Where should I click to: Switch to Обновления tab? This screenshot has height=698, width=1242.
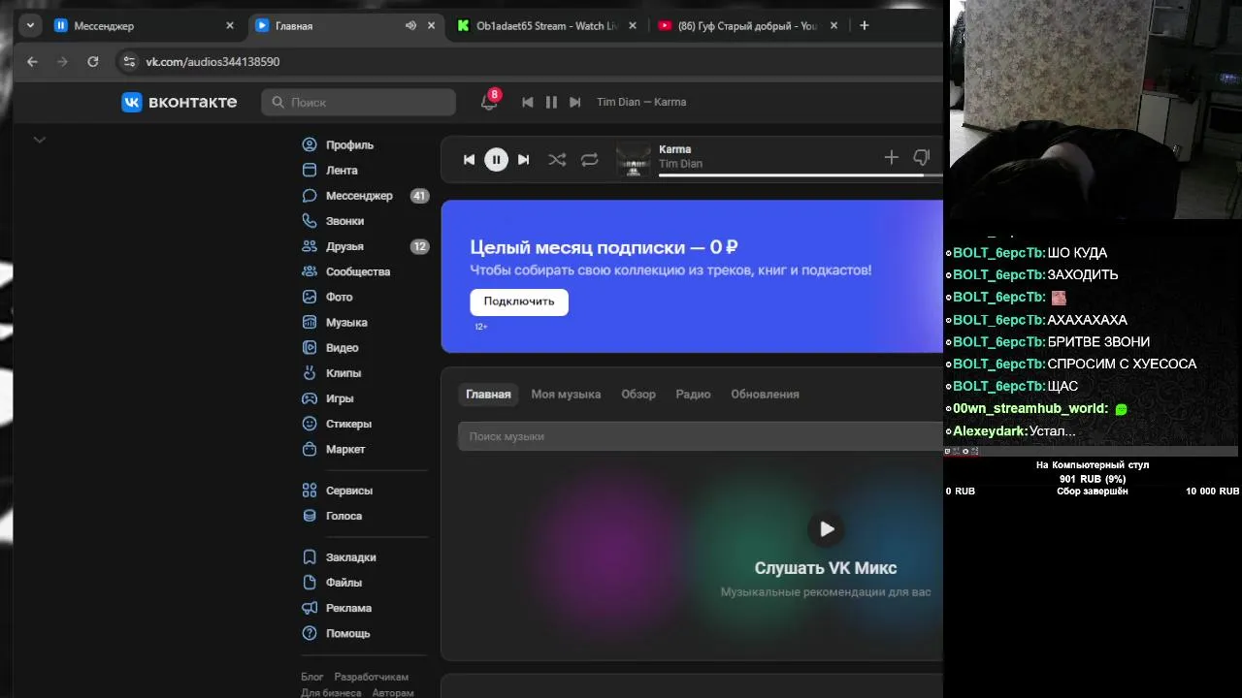coord(765,395)
